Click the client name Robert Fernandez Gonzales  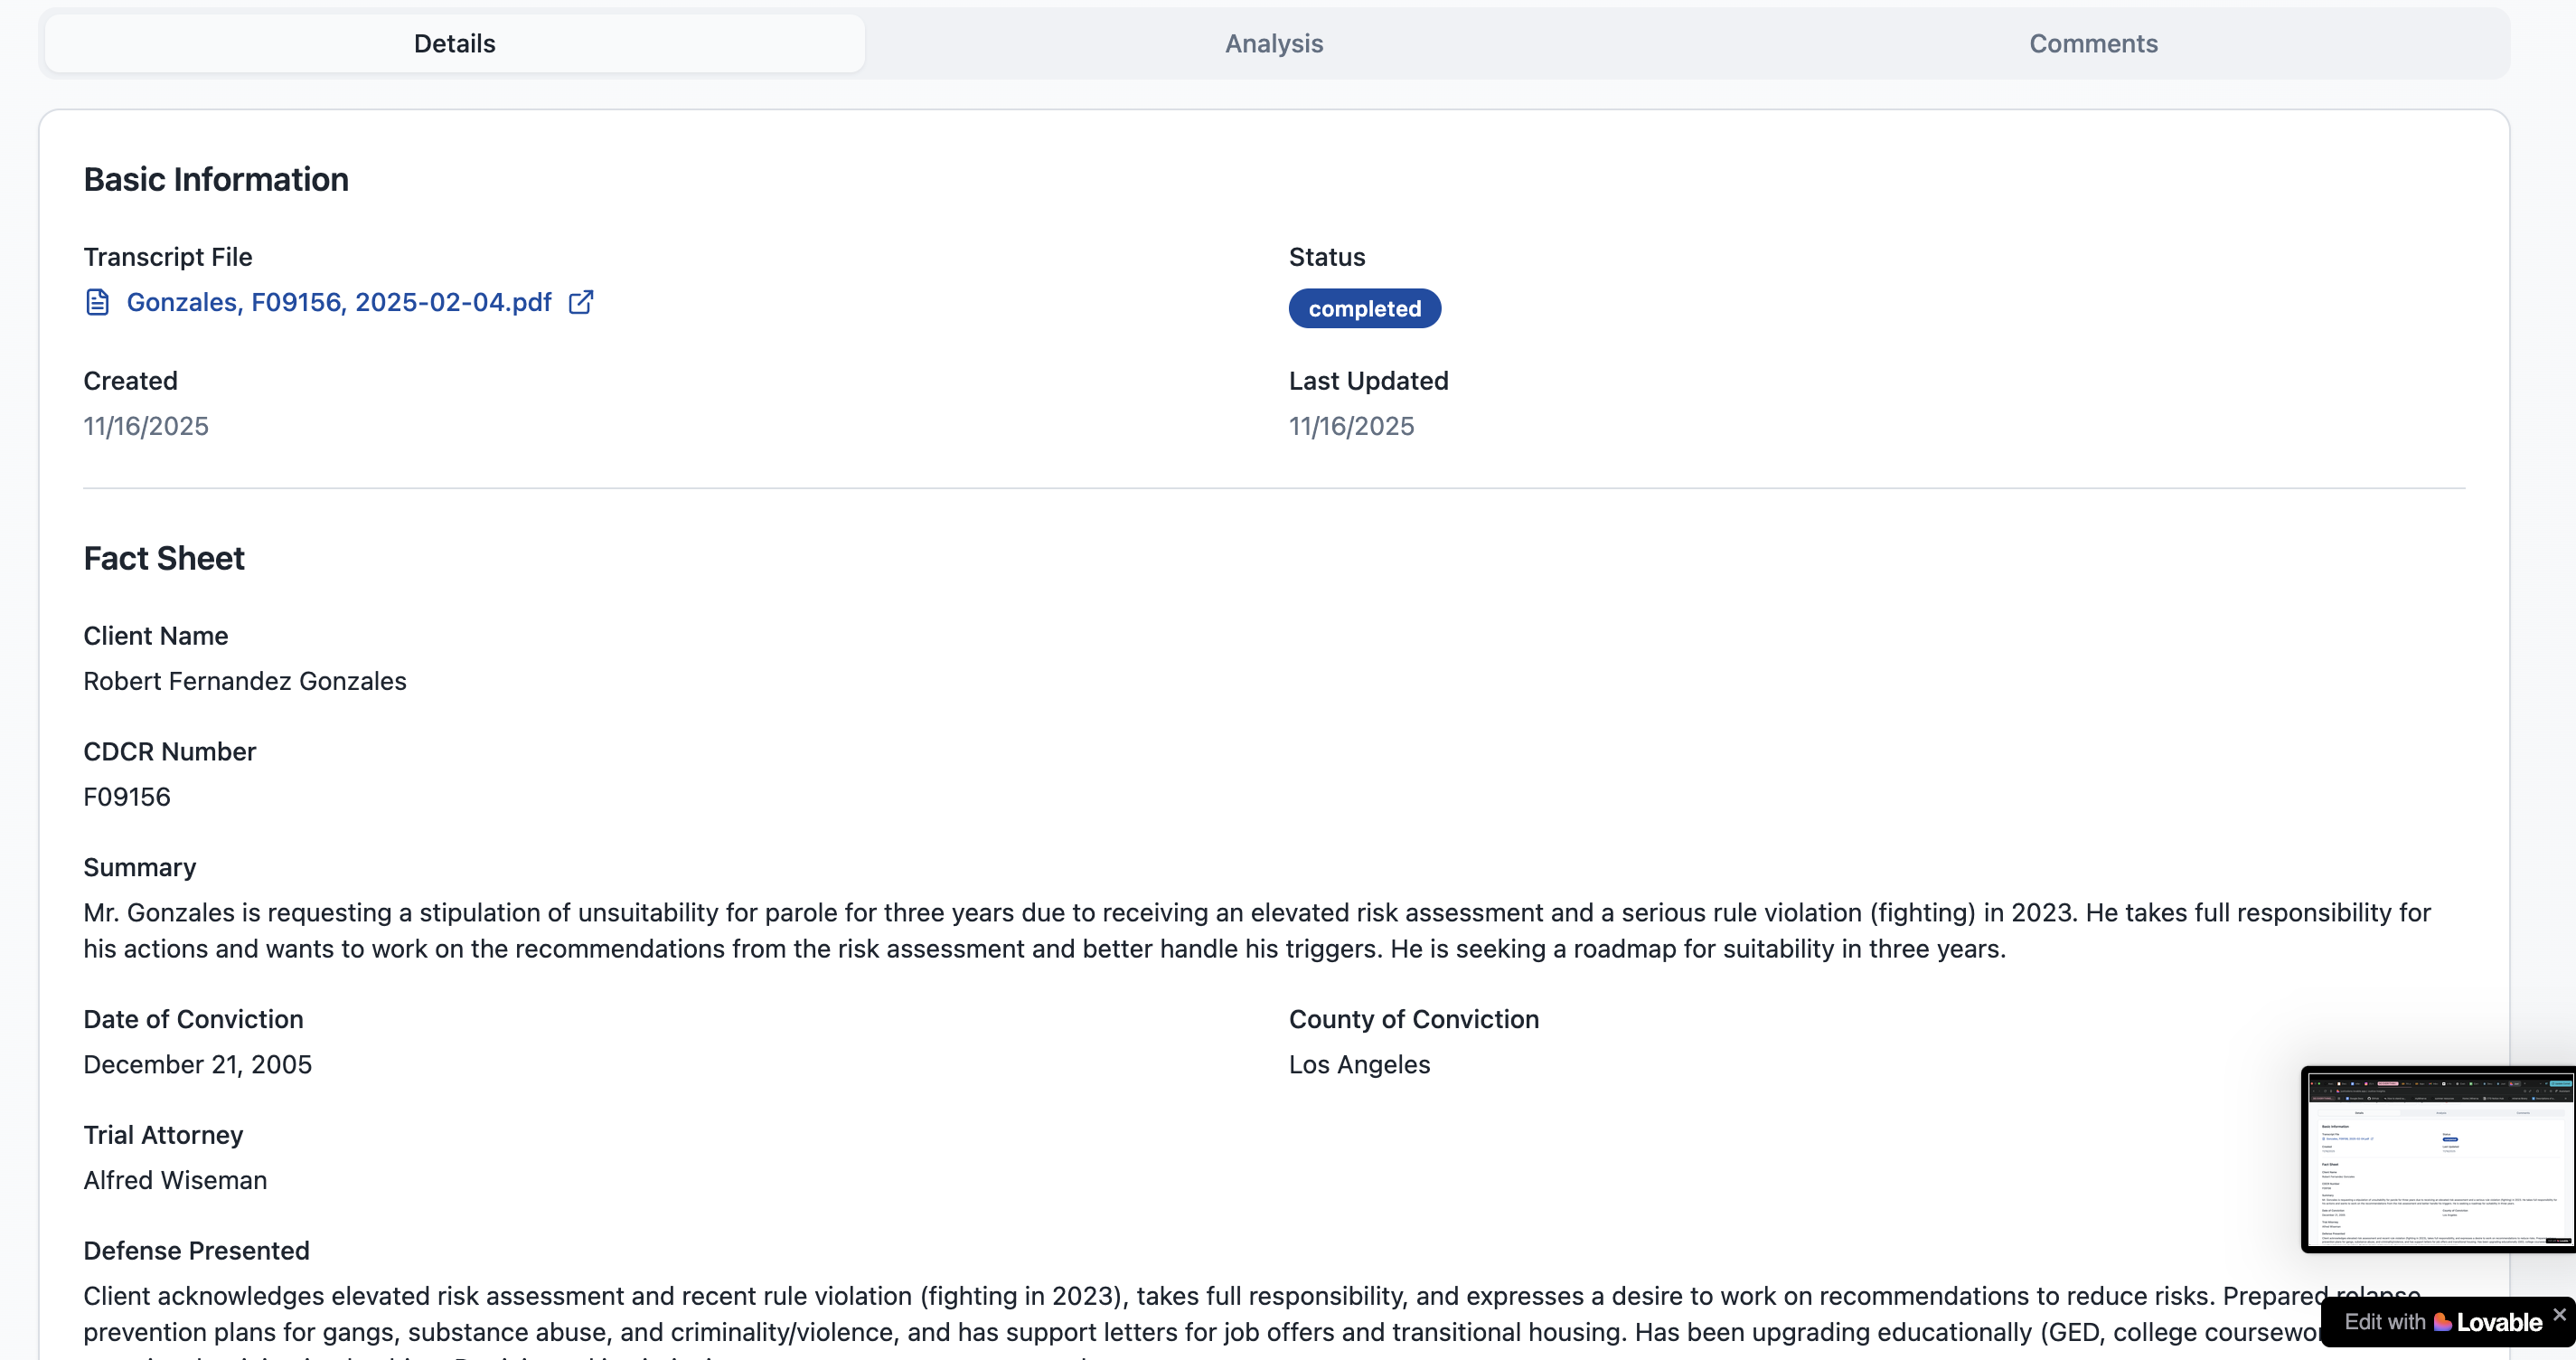pyautogui.click(x=245, y=682)
